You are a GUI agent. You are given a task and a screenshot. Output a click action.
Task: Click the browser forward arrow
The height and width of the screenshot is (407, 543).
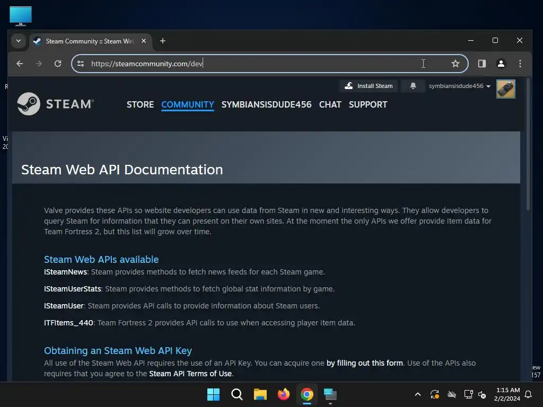(39, 64)
